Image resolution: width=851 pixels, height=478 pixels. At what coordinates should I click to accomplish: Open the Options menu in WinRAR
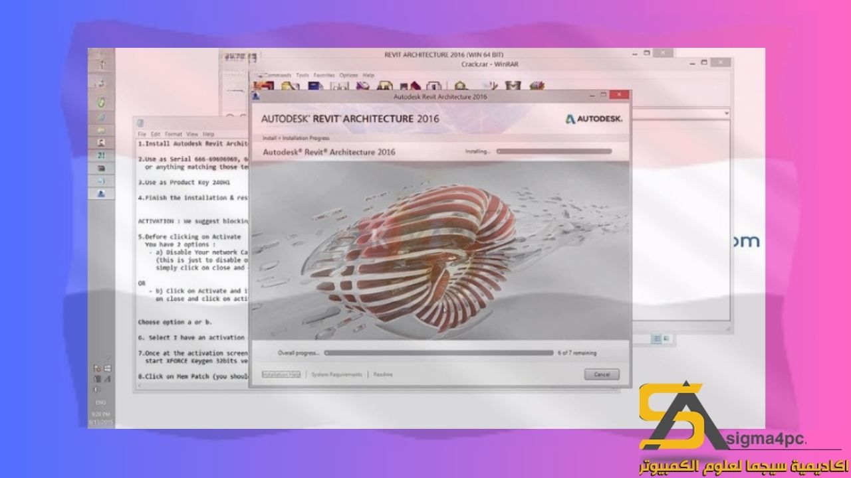(x=349, y=76)
